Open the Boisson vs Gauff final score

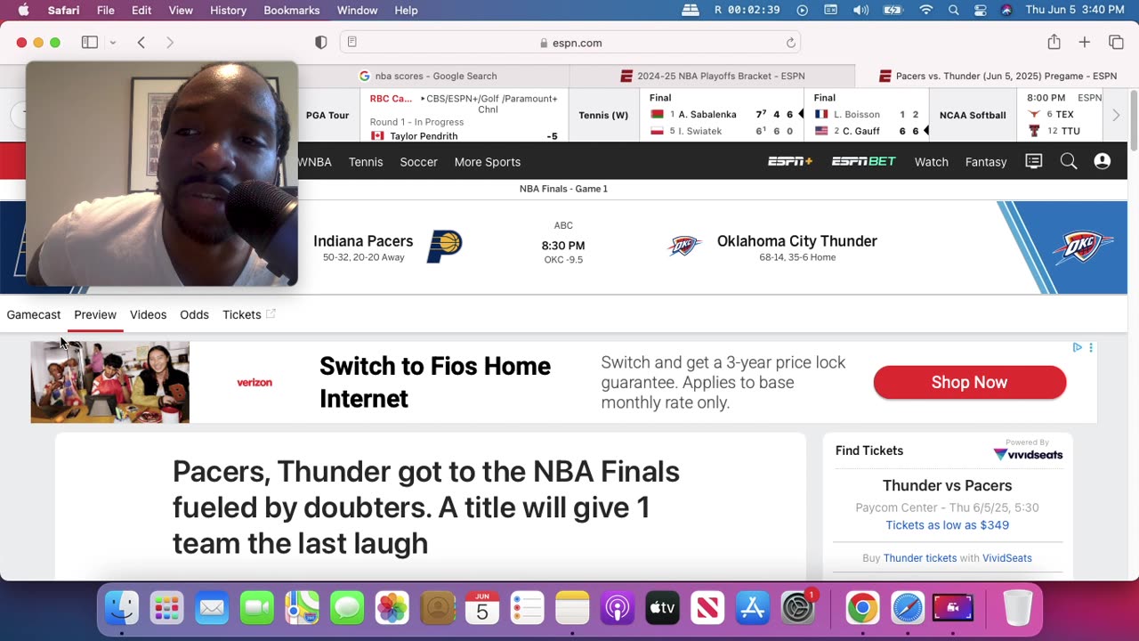point(866,115)
